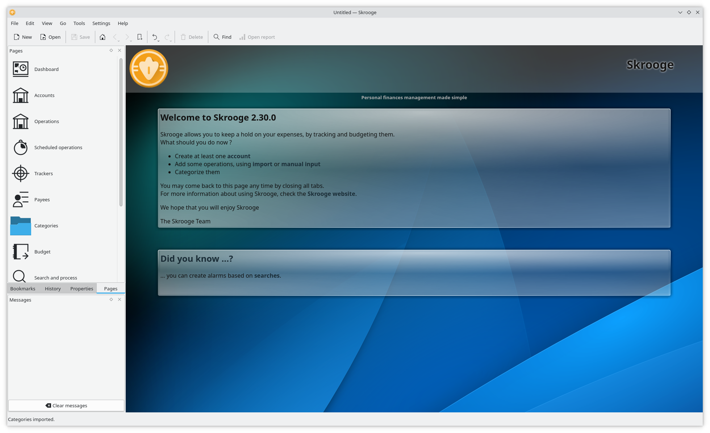
Task: Click the Pages panel vertical scrollbar
Action: [121, 132]
